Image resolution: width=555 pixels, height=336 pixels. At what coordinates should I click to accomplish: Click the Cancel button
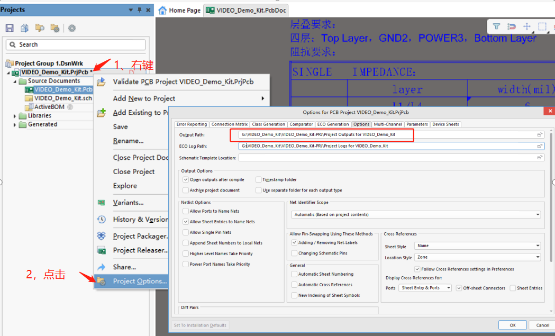coord(542,325)
